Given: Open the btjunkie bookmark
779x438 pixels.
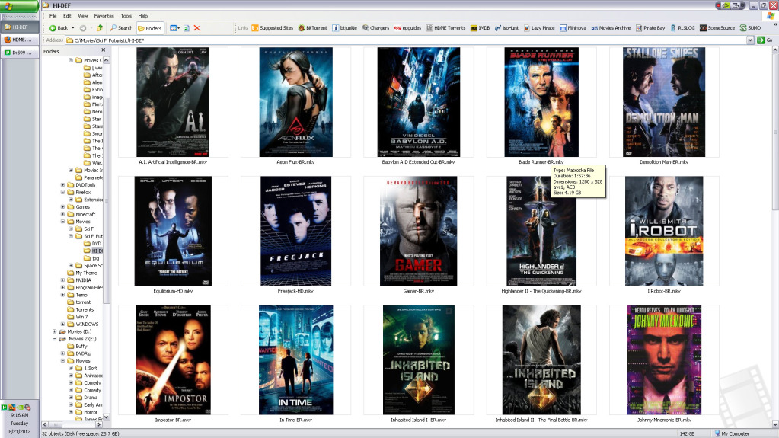Looking at the screenshot, I should tap(344, 28).
